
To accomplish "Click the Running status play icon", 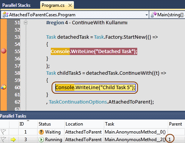I will pyautogui.click(x=41, y=140).
